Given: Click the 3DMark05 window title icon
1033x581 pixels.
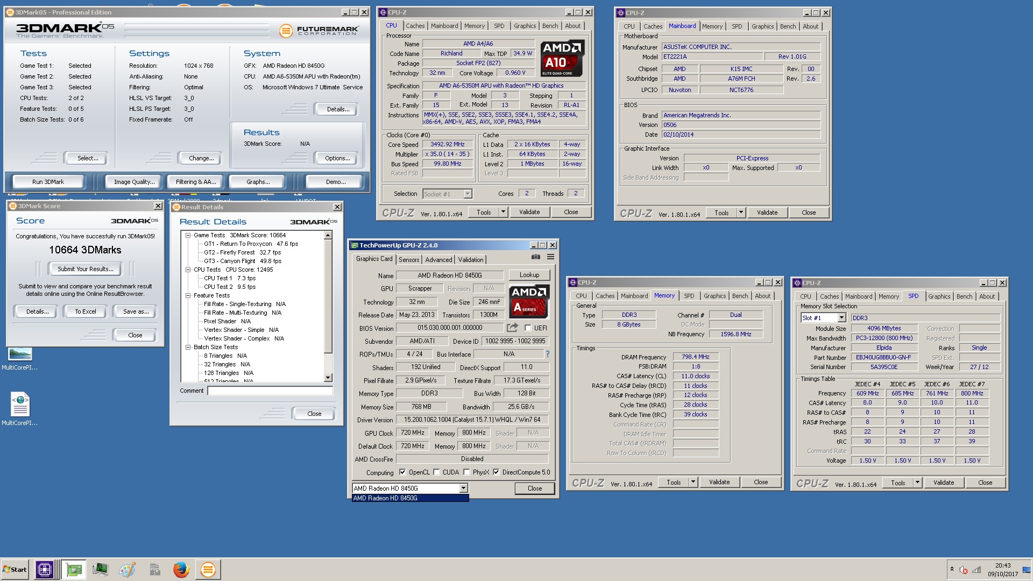Looking at the screenshot, I should [10, 12].
